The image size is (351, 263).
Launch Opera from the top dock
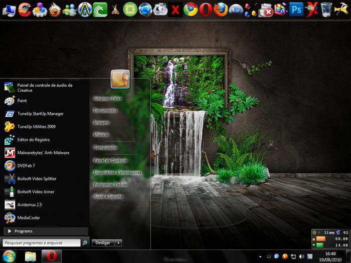click(x=206, y=10)
